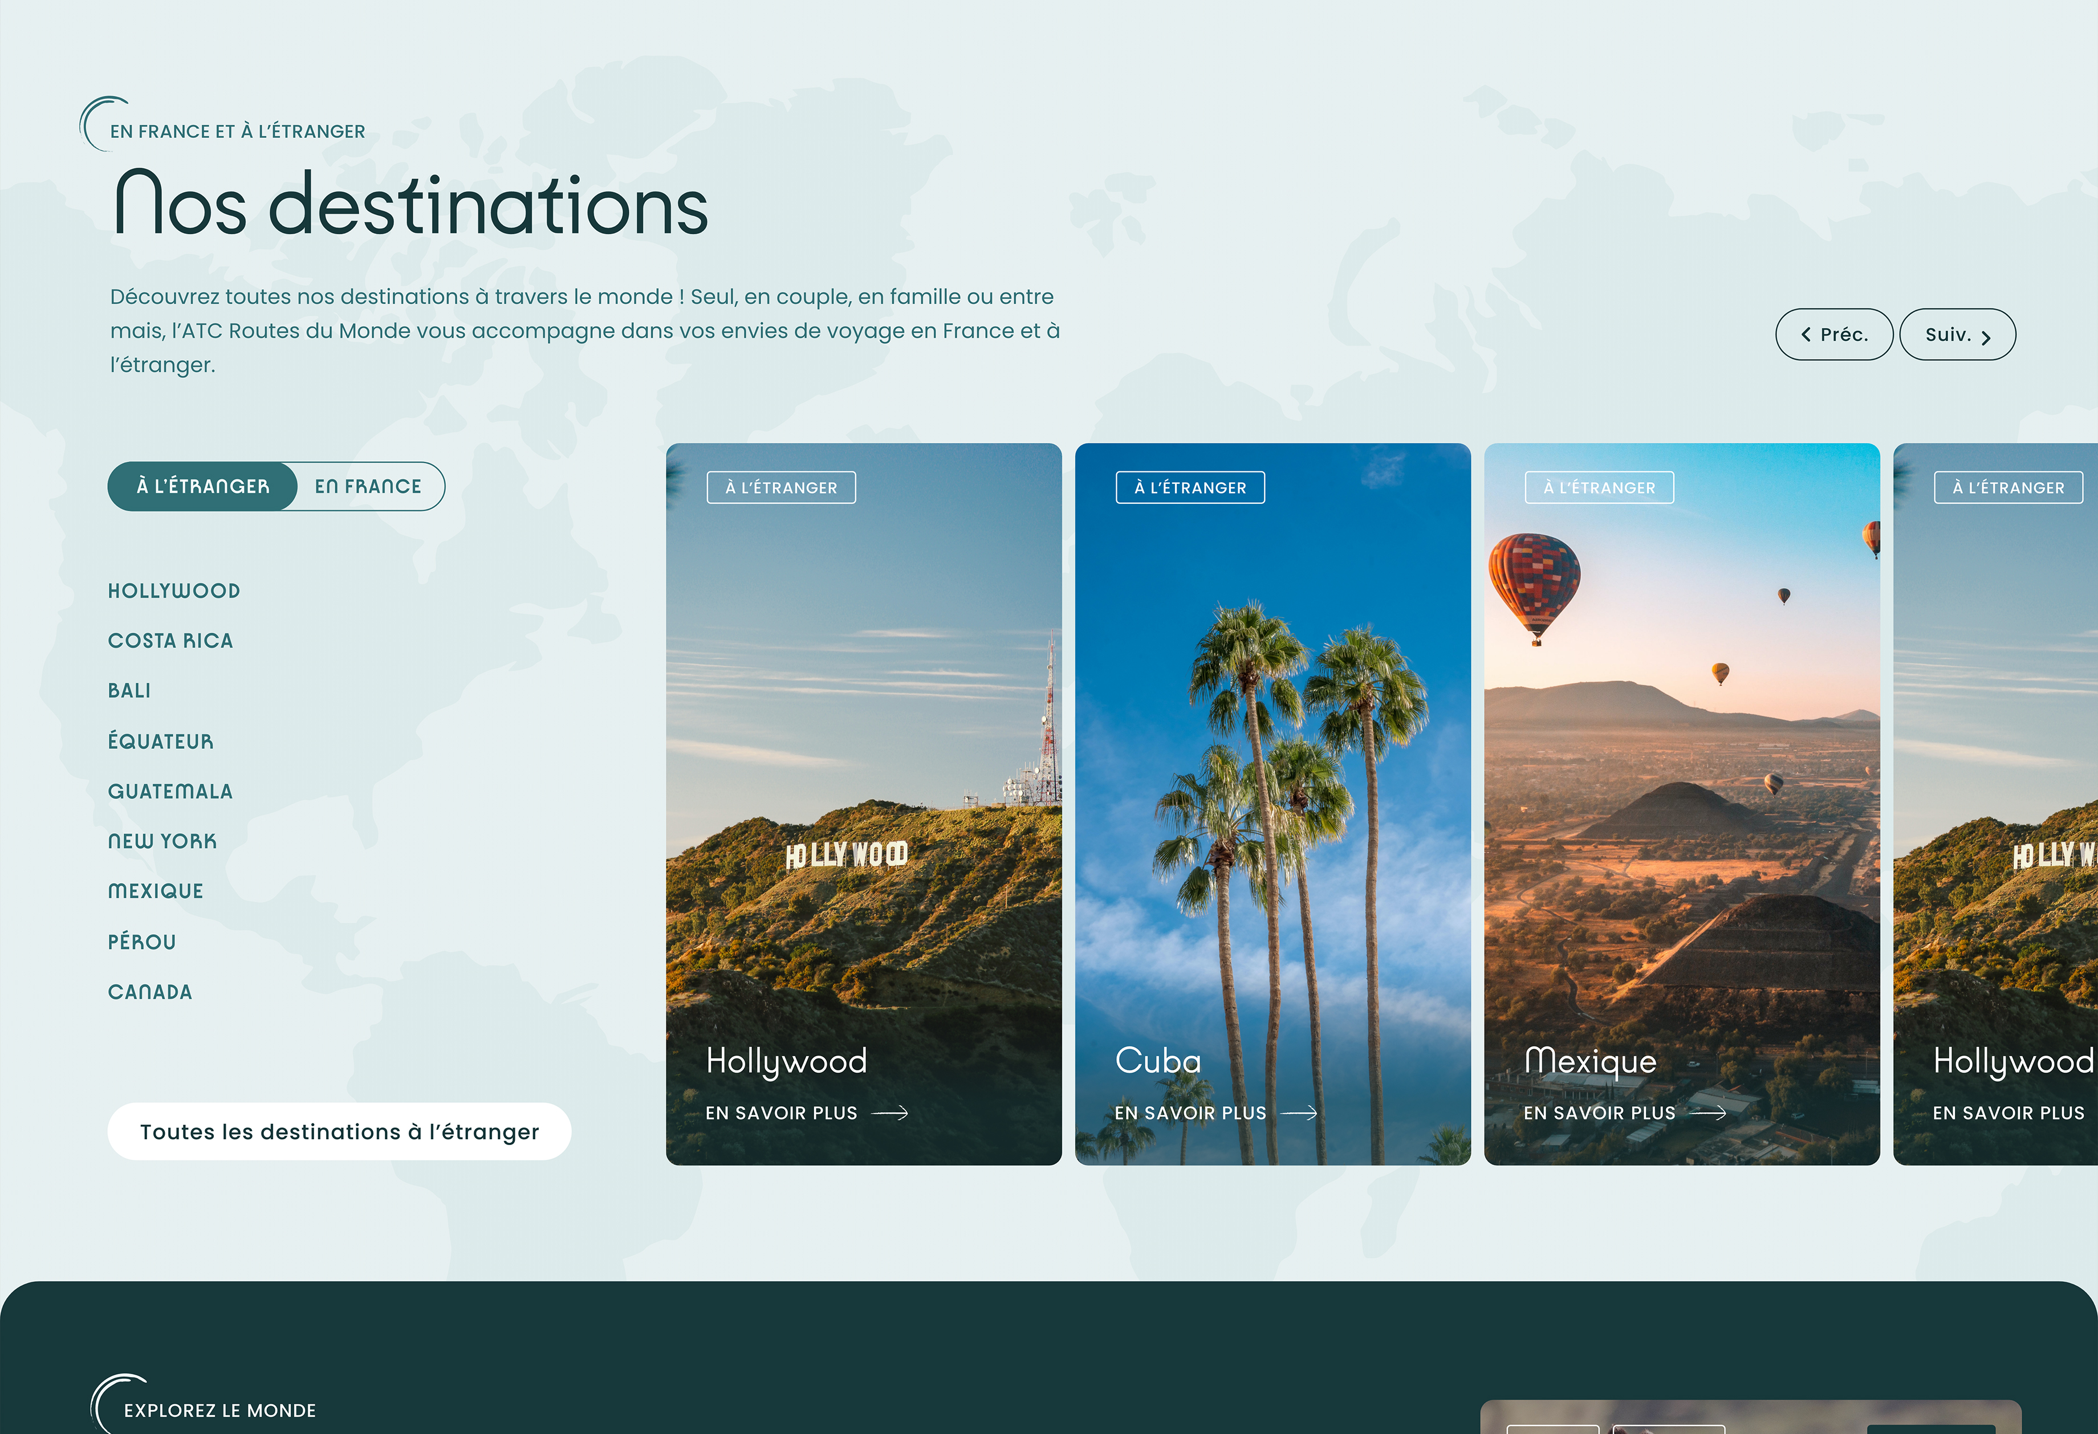Click the EN FRANCE ET À L'ÉTRANGER label

coord(238,132)
